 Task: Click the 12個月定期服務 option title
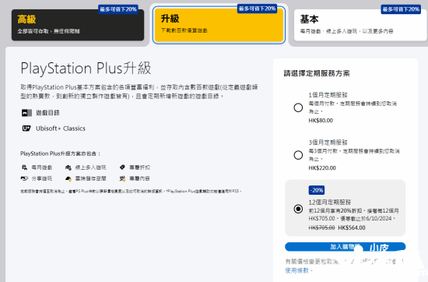tap(329, 203)
